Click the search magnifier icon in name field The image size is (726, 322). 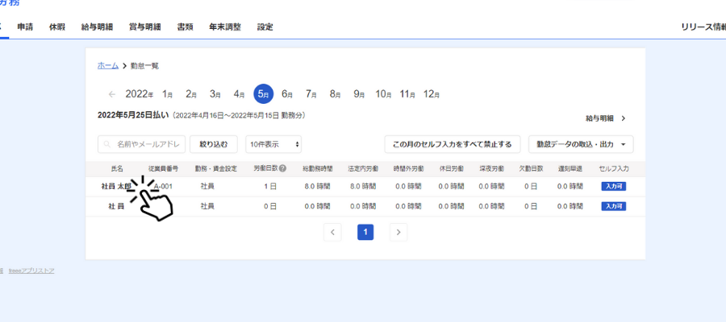point(108,145)
